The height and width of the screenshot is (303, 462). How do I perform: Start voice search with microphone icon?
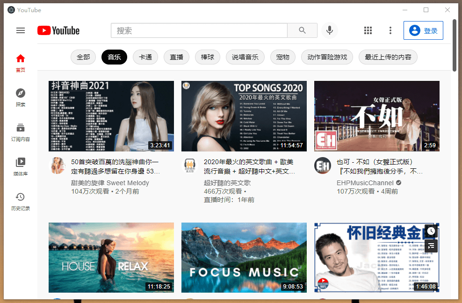tap(329, 30)
